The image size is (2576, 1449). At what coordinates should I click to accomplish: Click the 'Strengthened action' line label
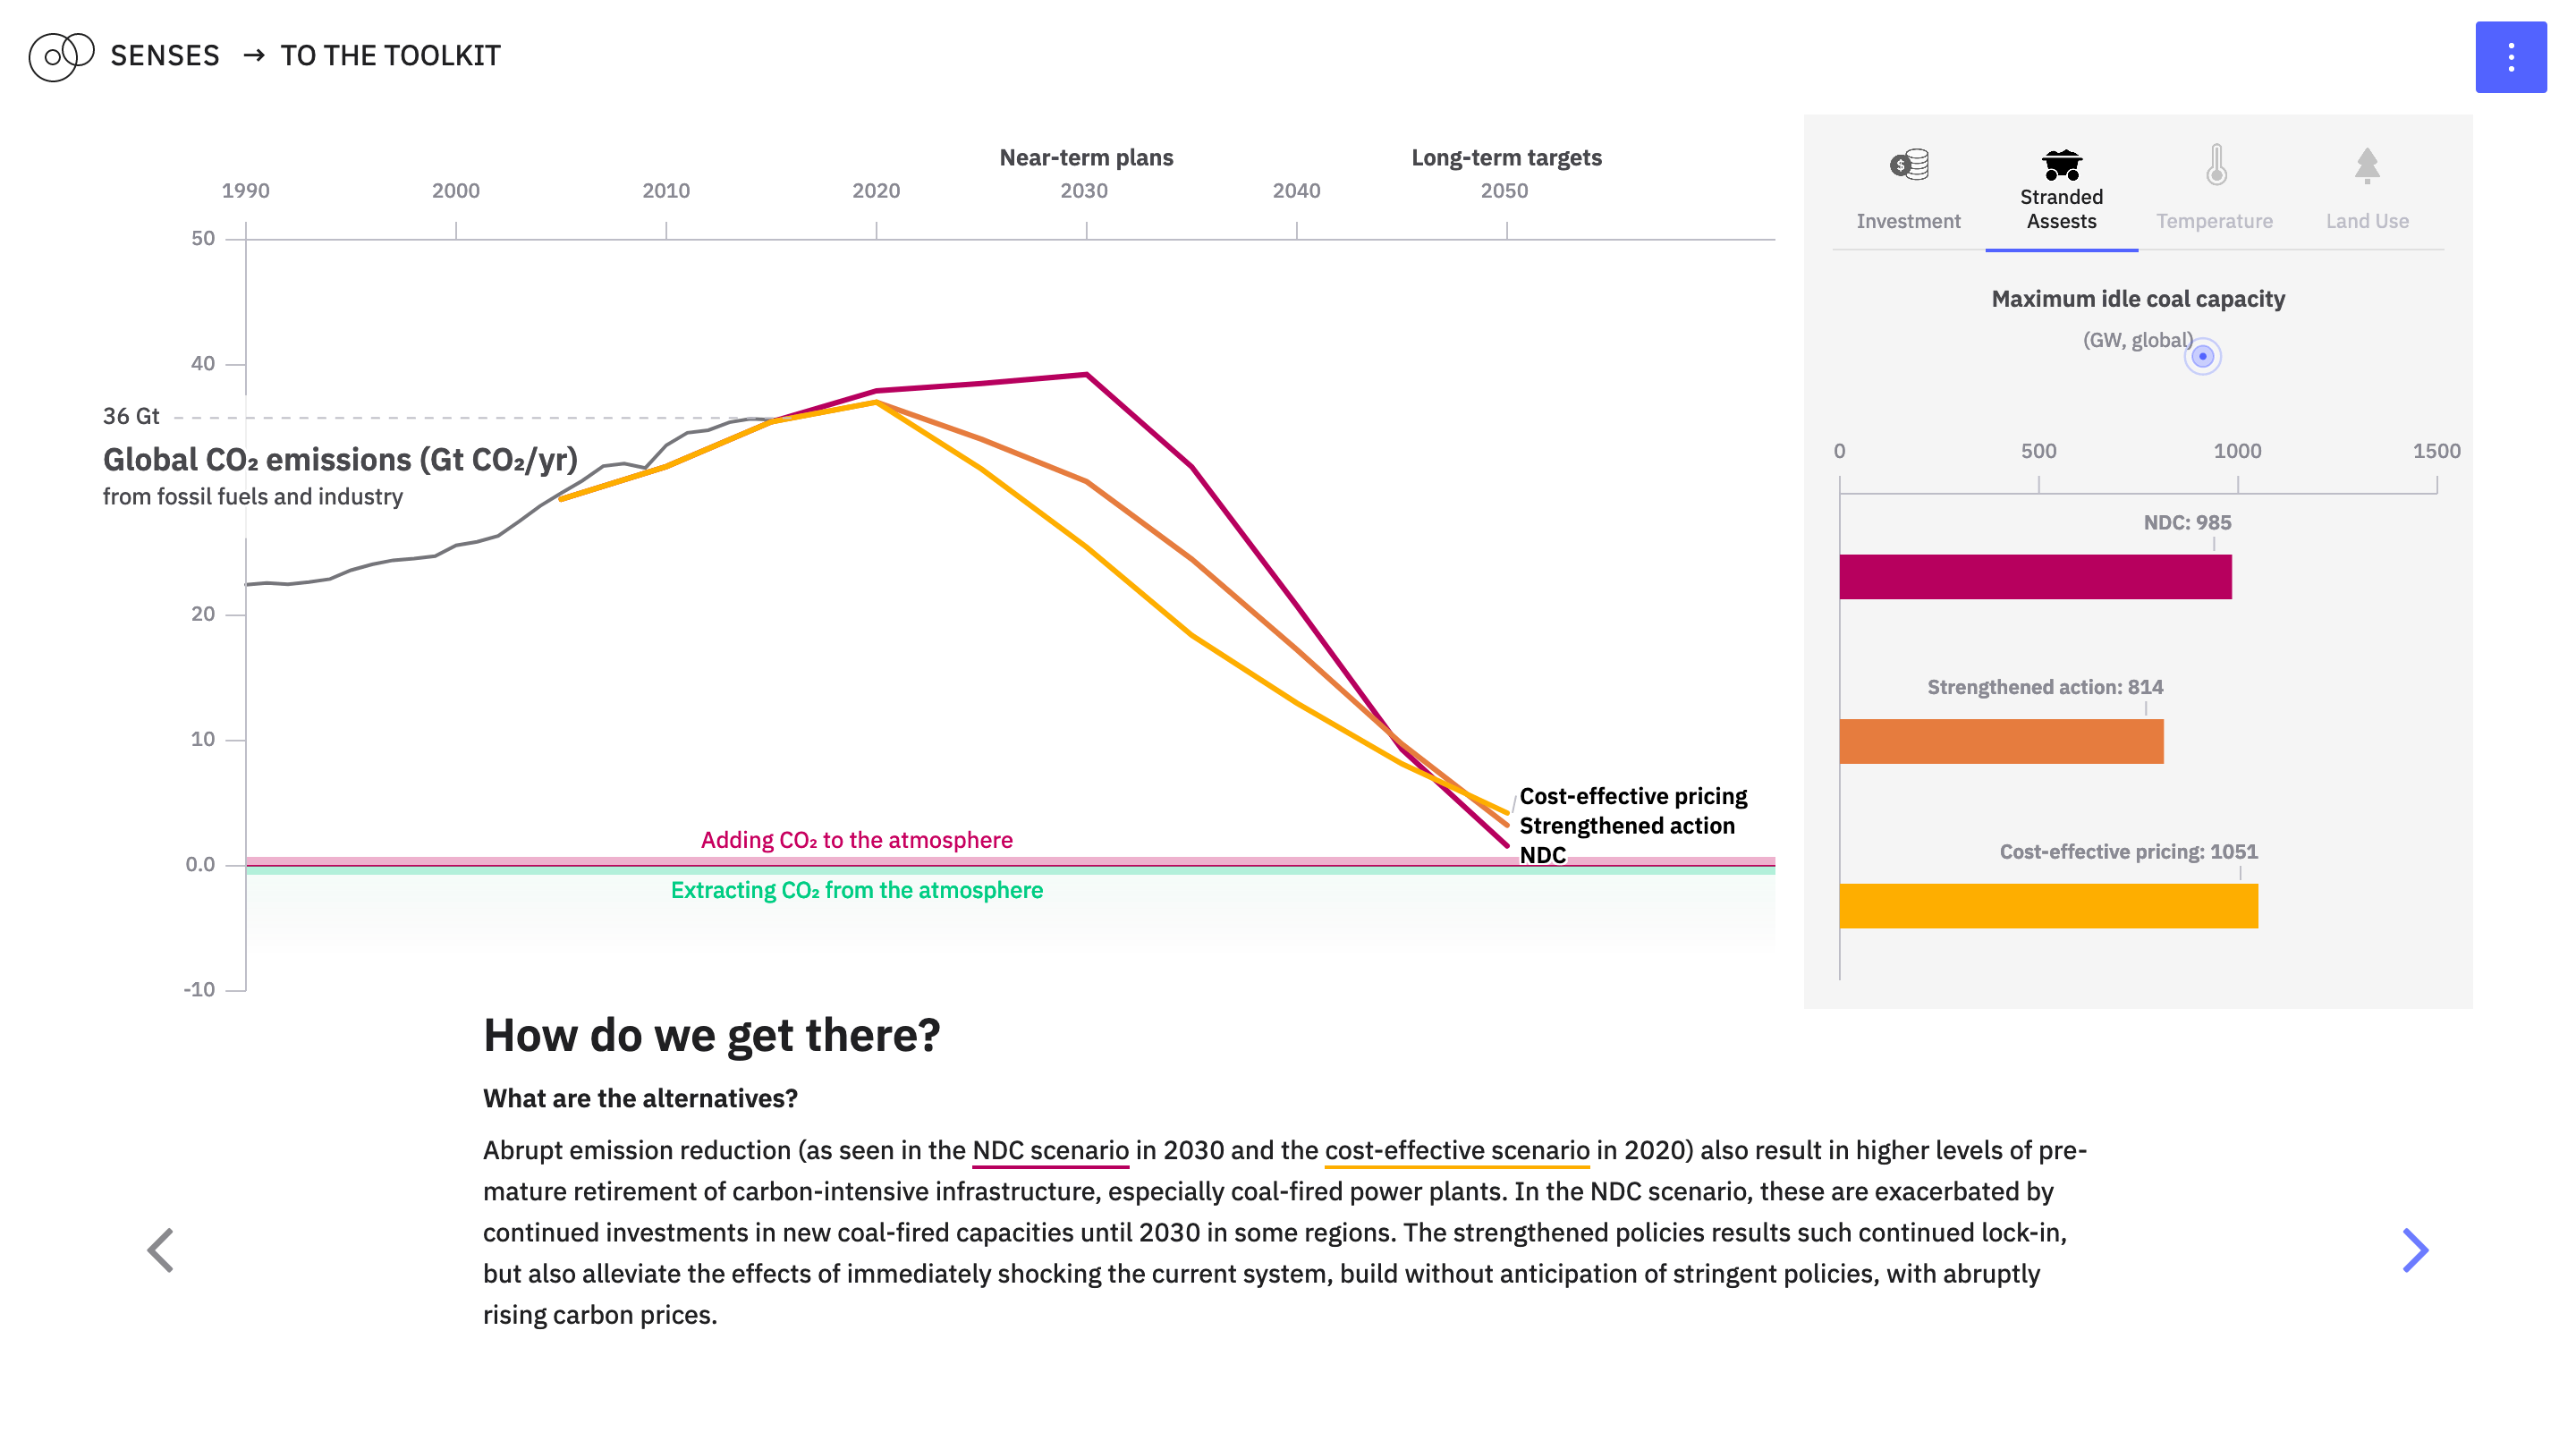(1627, 826)
